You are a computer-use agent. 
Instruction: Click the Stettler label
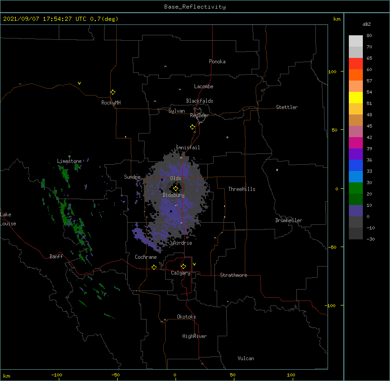coord(287,107)
